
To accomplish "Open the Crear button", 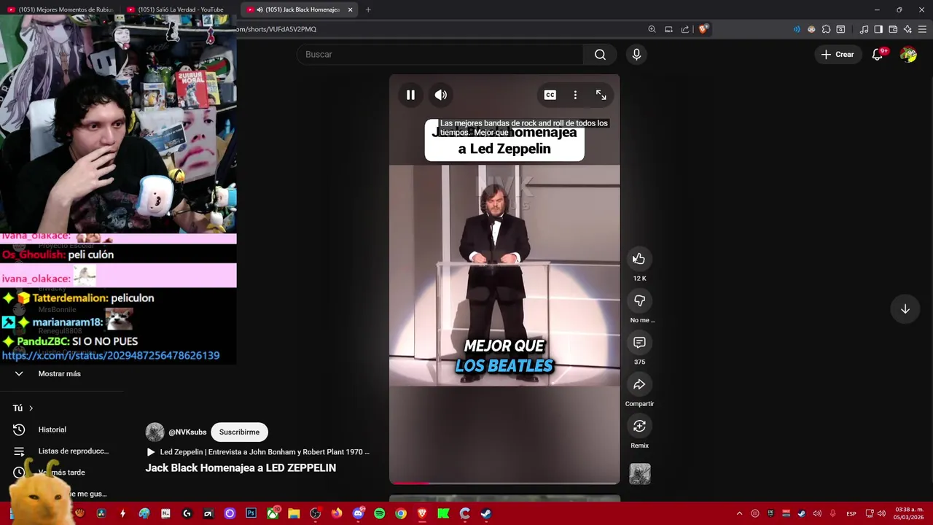I will [837, 55].
